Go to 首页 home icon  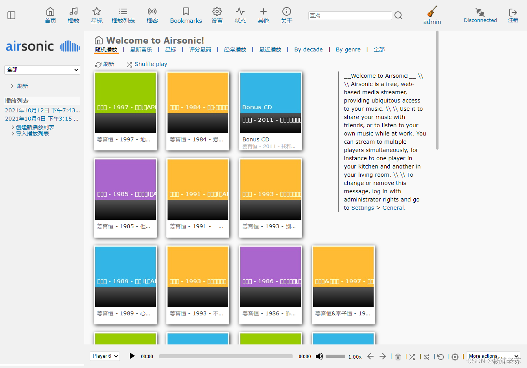coord(50,12)
